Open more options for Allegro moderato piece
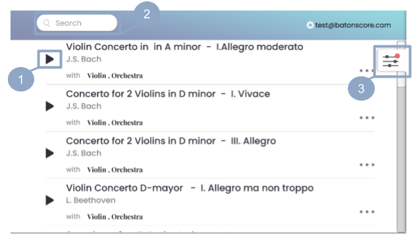The height and width of the screenshot is (248, 417). [367, 70]
